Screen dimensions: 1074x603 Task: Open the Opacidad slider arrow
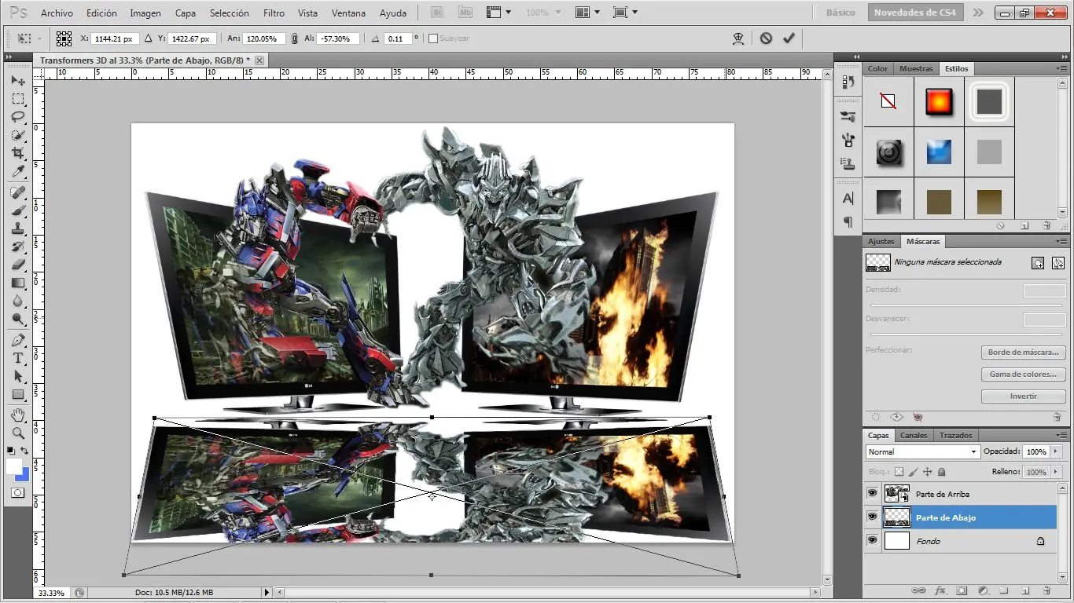point(1054,451)
